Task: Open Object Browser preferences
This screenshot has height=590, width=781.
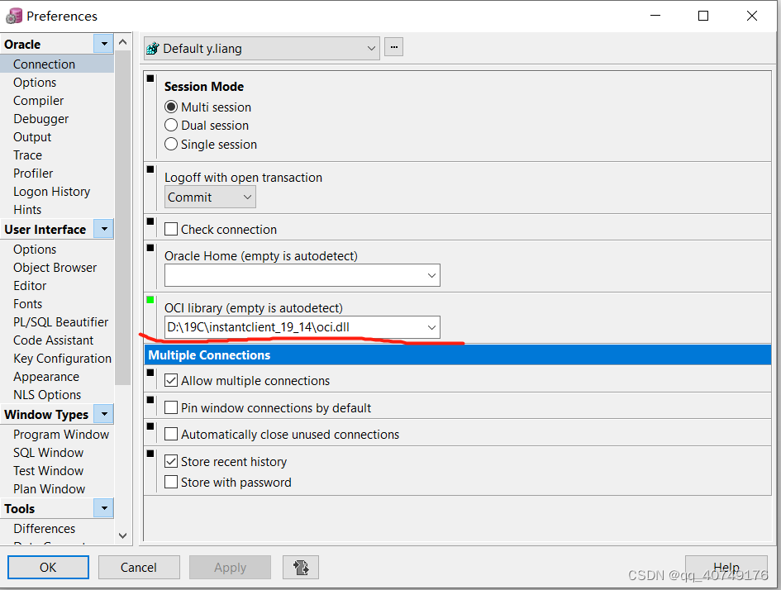Action: pos(55,268)
